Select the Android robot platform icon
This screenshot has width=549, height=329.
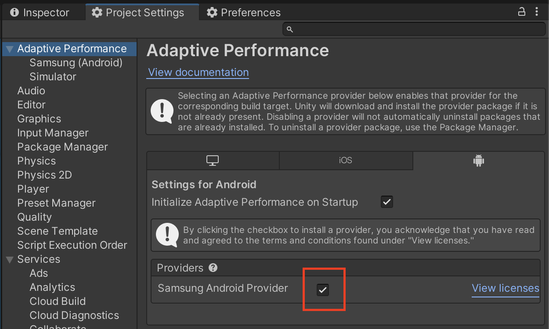(x=479, y=161)
